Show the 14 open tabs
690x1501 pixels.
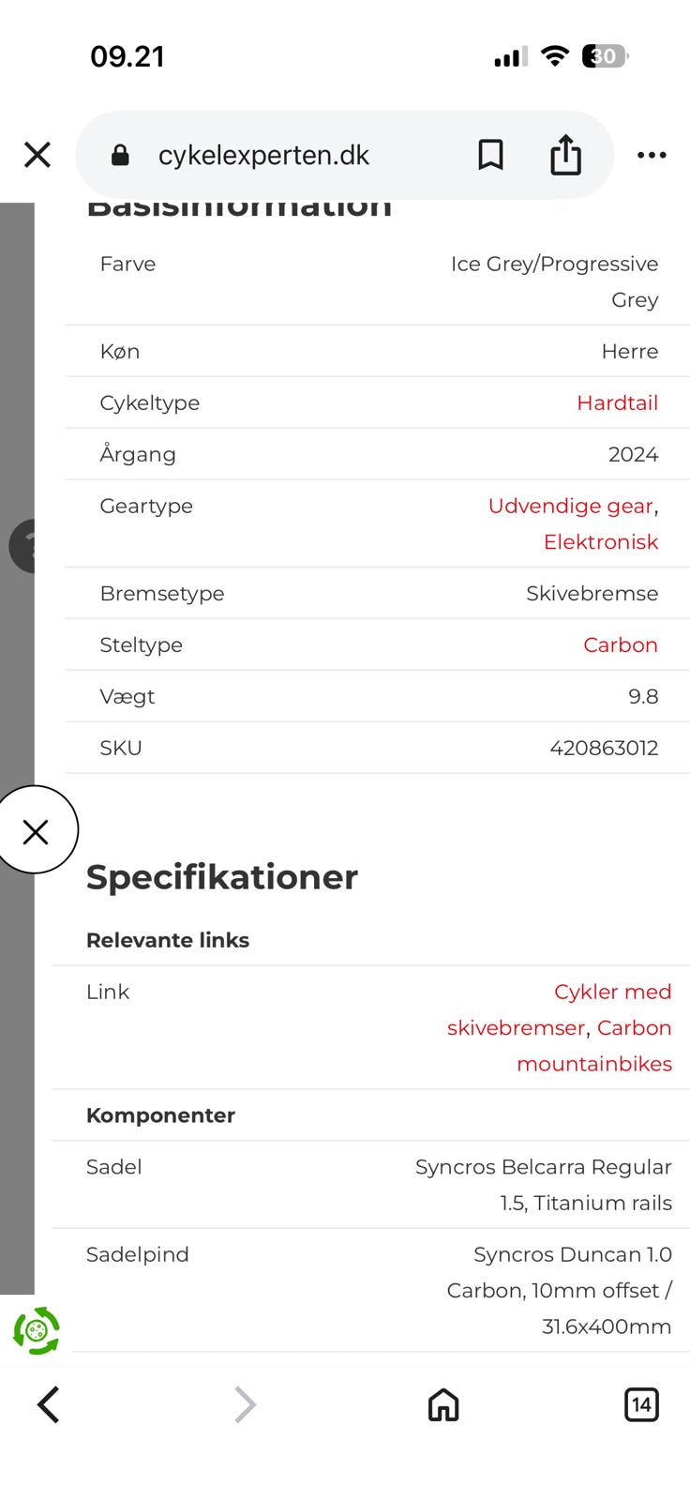[x=641, y=1404]
